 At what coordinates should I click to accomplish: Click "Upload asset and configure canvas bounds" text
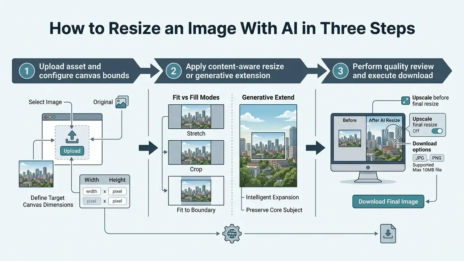point(84,71)
